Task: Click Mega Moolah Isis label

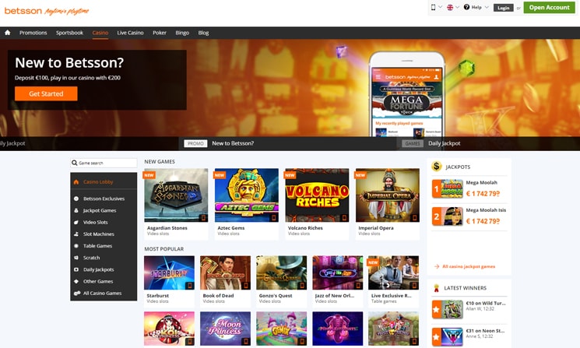Action: click(486, 210)
